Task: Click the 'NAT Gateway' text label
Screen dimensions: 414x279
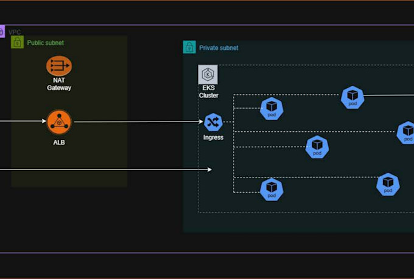Action: [x=59, y=84]
